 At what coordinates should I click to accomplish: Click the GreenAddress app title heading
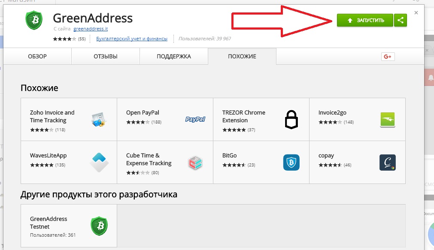pos(93,18)
